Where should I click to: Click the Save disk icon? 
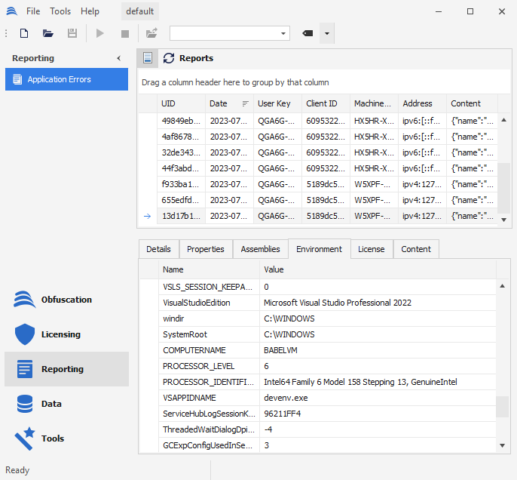tap(72, 33)
